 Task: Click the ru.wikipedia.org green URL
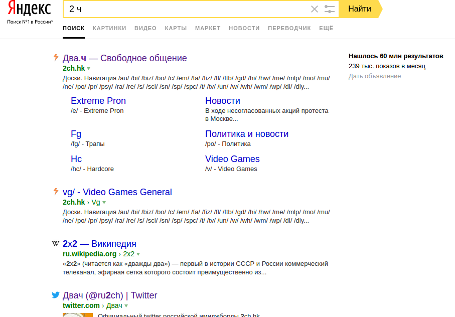pyautogui.click(x=89, y=254)
